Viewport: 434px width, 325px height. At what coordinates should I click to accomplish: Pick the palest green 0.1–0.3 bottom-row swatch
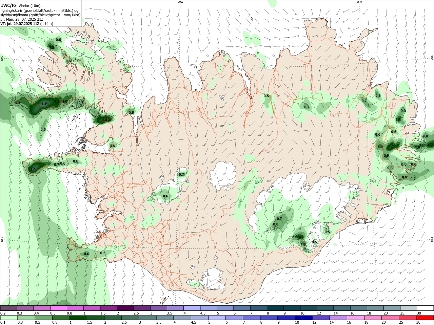8,318
